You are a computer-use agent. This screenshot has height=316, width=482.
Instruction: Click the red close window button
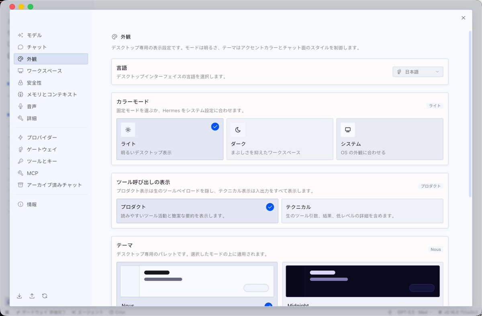tap(12, 7)
